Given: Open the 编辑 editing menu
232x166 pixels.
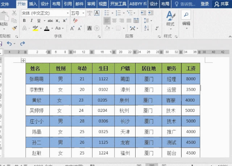Looking at the screenshot, I should pos(186,19).
